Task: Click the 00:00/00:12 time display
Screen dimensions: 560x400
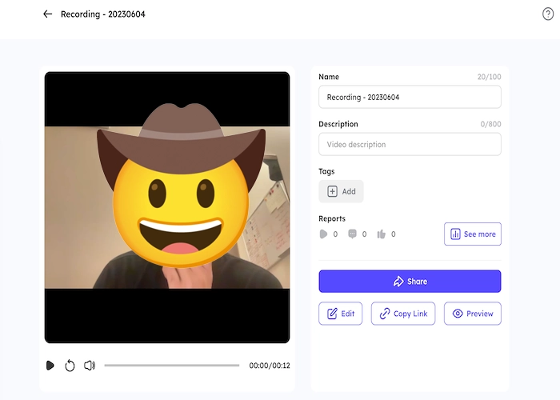Action: pyautogui.click(x=269, y=366)
